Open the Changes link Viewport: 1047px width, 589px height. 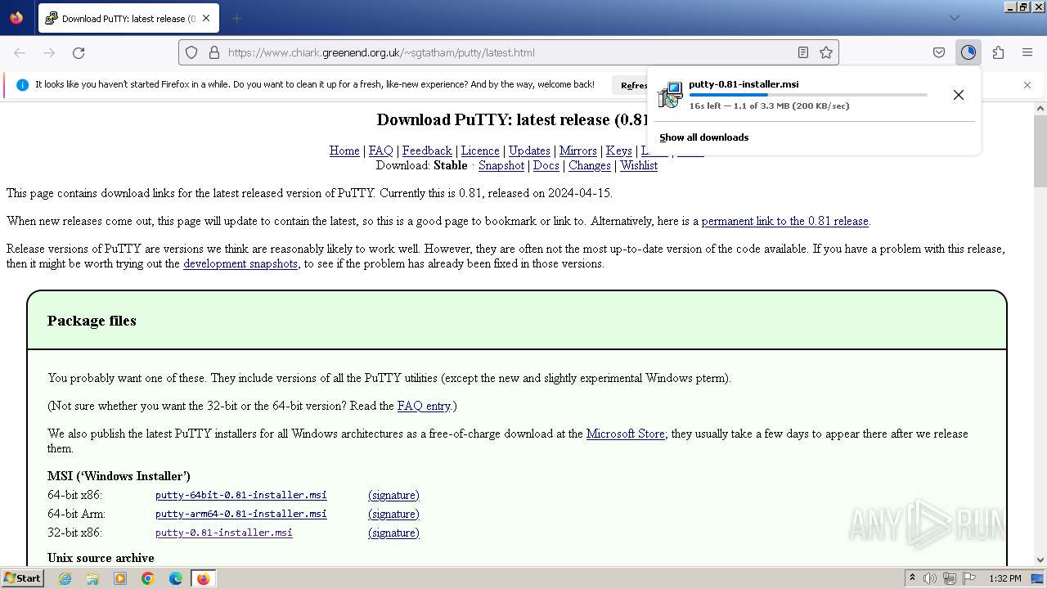click(x=590, y=165)
